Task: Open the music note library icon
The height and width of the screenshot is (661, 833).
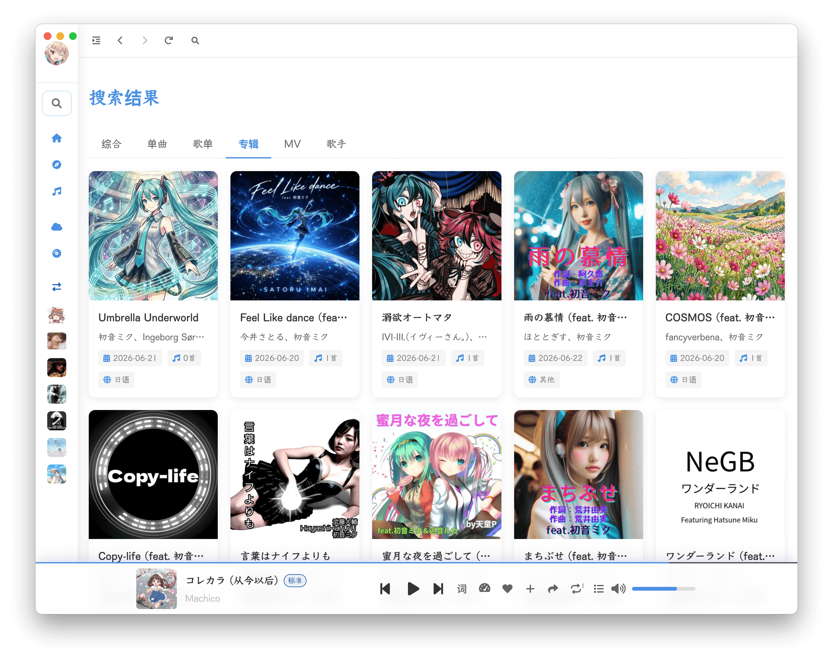Action: coord(57,191)
